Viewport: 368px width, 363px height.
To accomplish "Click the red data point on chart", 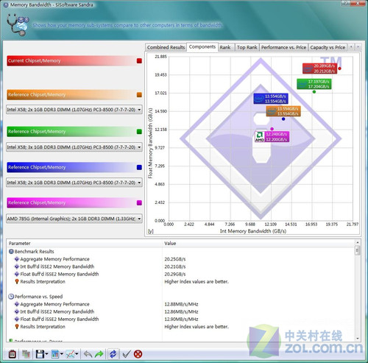I will pos(339,68).
